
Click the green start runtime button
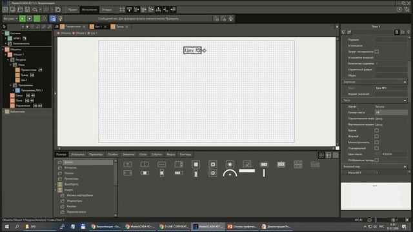coord(22,19)
